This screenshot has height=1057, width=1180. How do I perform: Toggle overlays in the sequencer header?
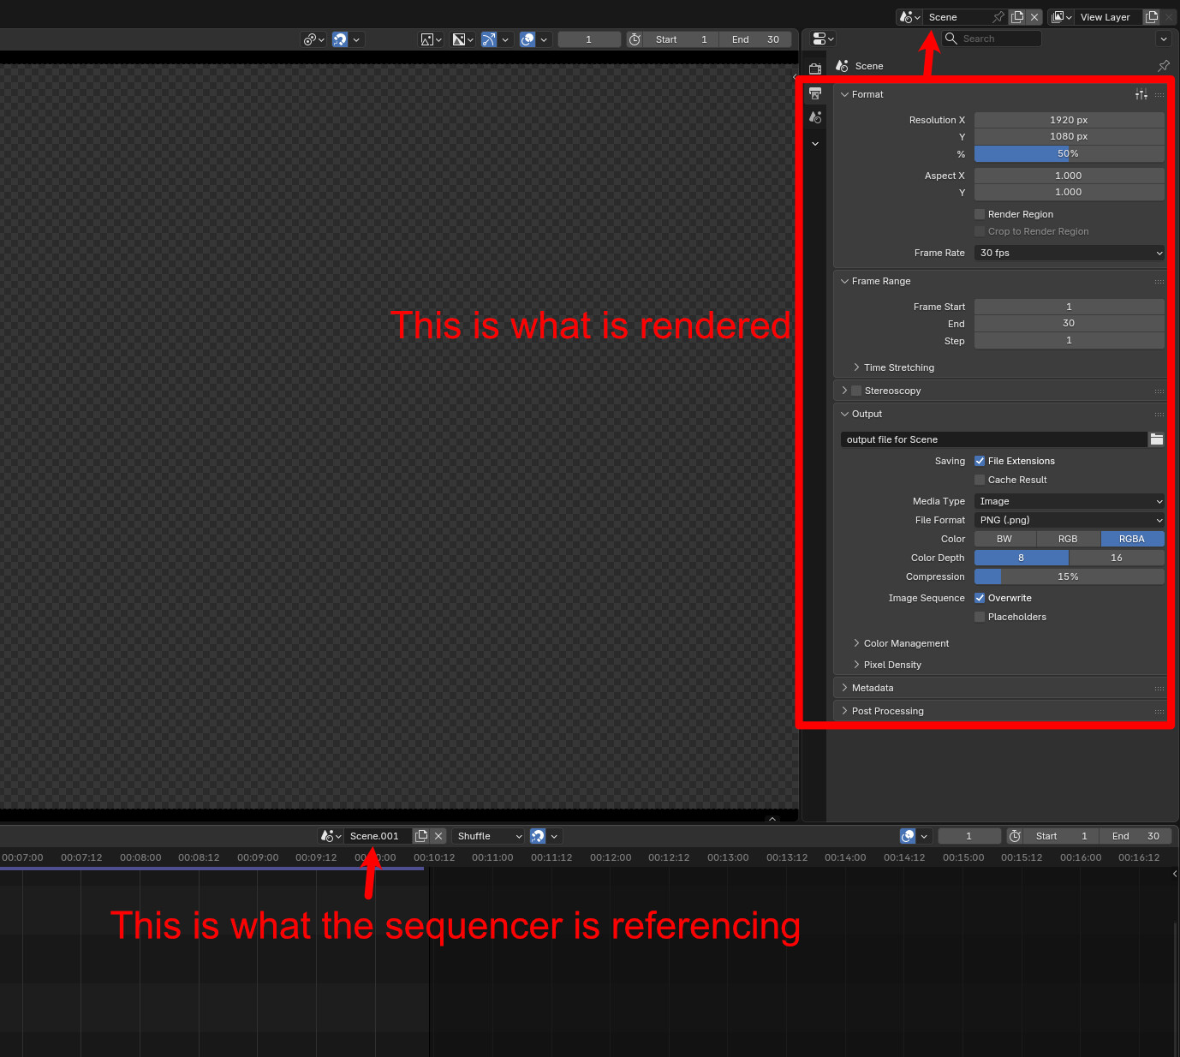[x=908, y=836]
